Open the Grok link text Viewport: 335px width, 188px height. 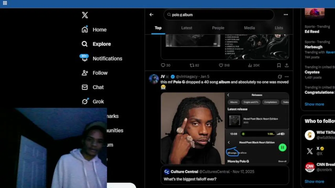pyautogui.click(x=98, y=102)
